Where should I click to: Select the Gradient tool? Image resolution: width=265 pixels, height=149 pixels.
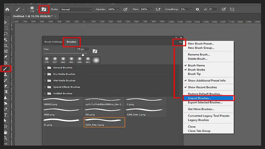point(6,92)
